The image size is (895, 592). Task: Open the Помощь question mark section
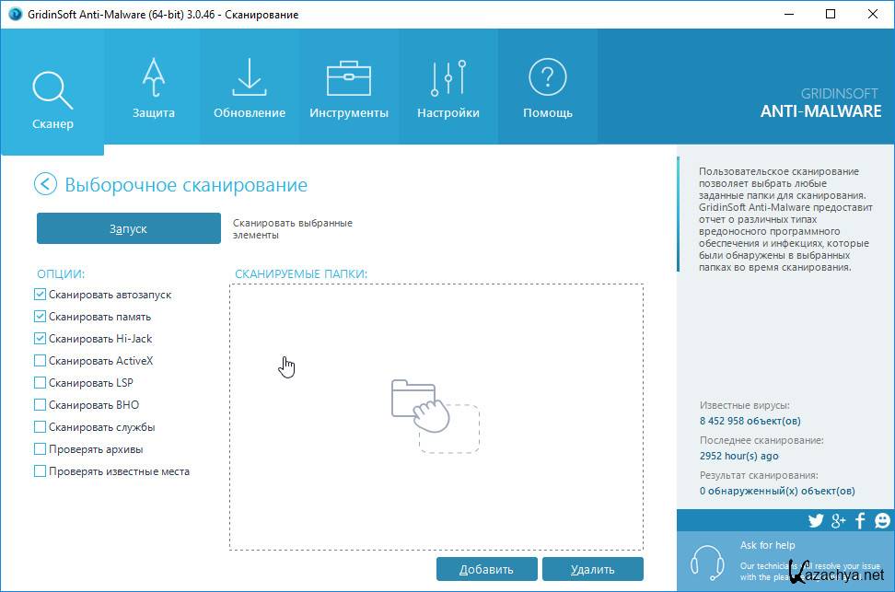(548, 89)
